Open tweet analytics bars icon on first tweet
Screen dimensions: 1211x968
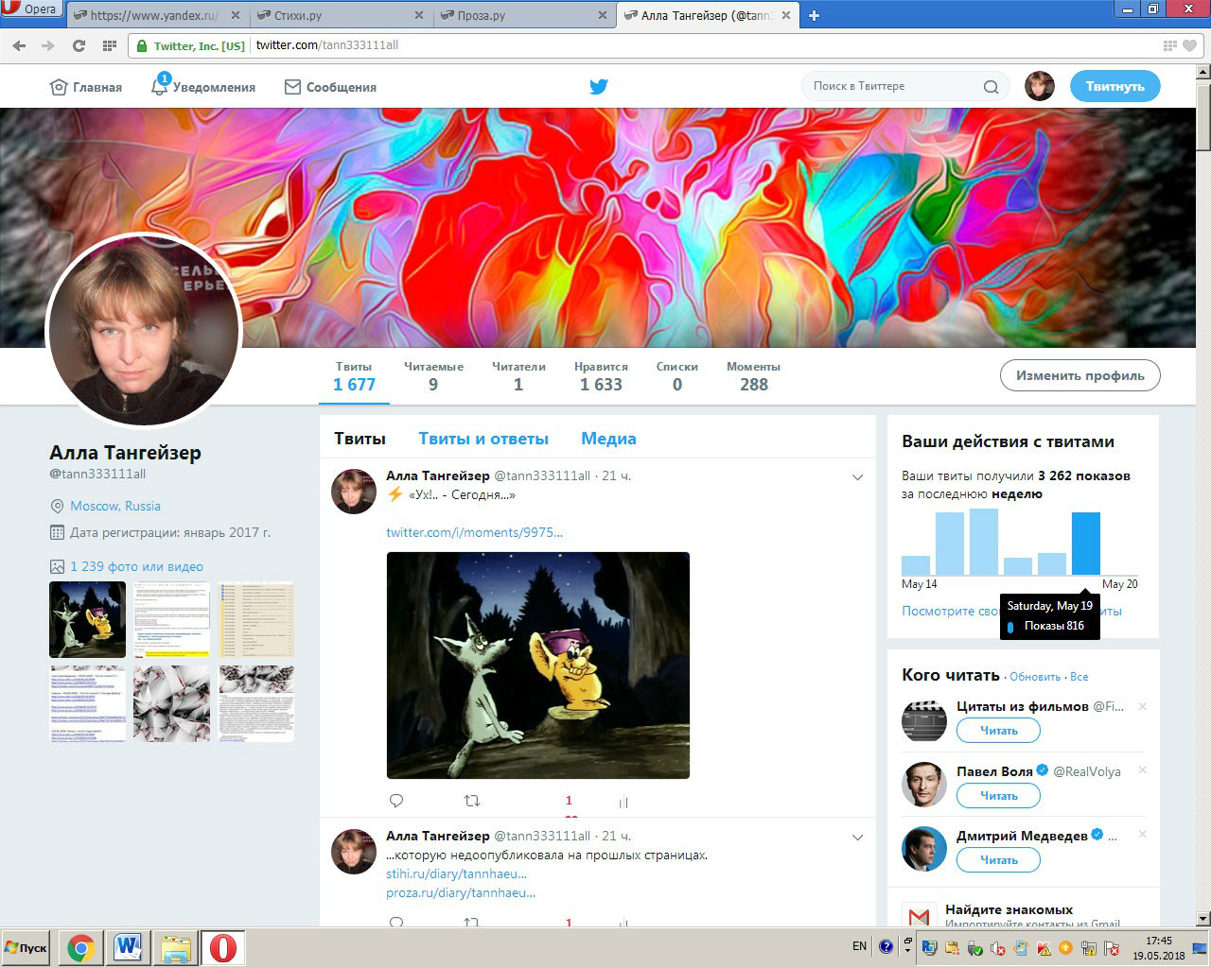point(623,802)
